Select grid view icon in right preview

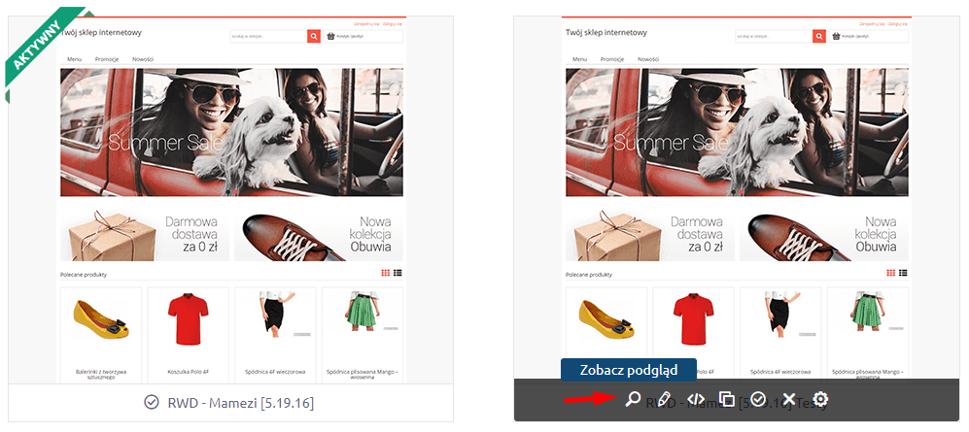(x=891, y=273)
